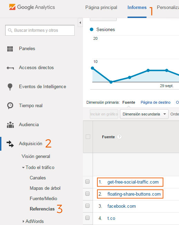Image resolution: width=179 pixels, height=225 pixels.
Task: Open the get-free-social-traffic.com source link
Action: [x=133, y=182]
